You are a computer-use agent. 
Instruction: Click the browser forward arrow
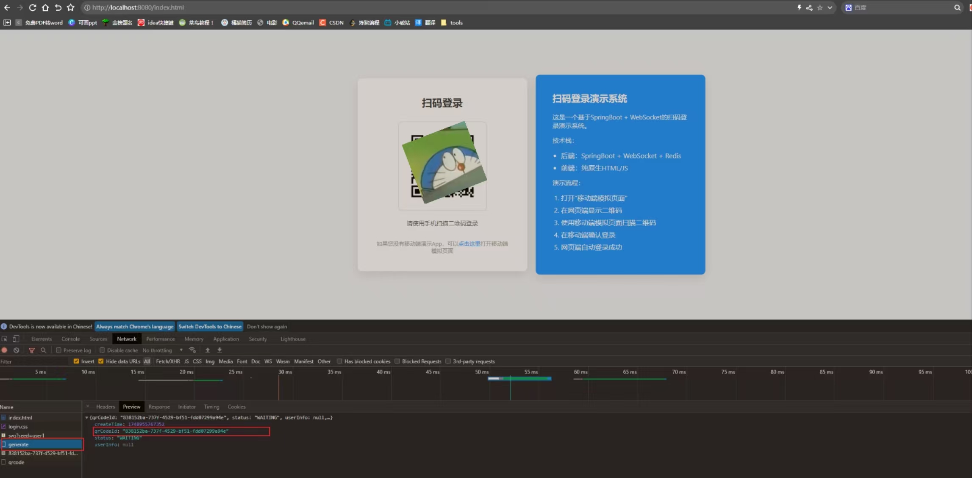(x=19, y=8)
